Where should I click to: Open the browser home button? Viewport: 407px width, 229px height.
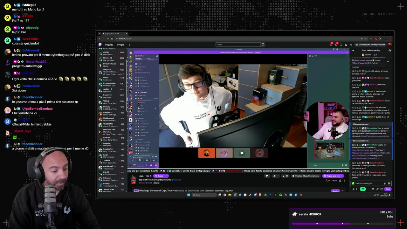pyautogui.click(x=112, y=38)
